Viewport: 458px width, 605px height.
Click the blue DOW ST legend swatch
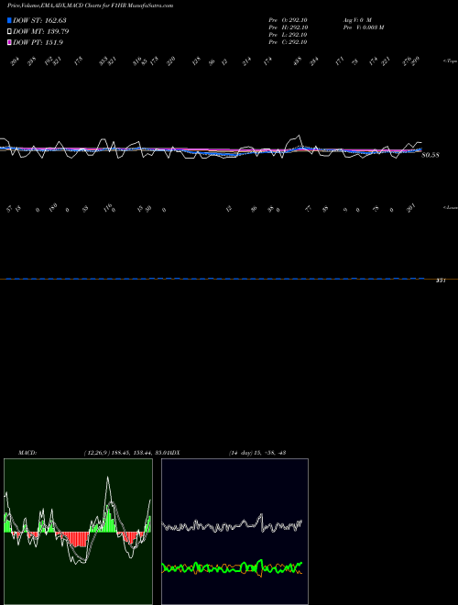click(9, 20)
